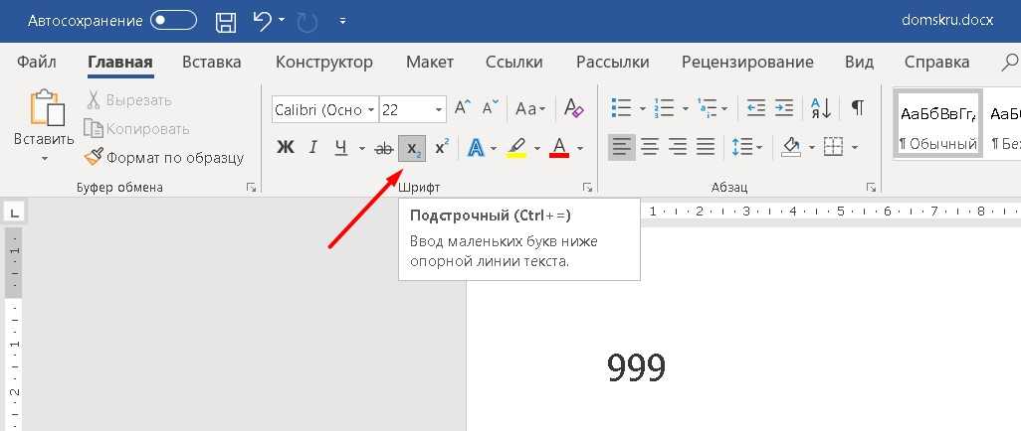Save document with floppy disk icon
This screenshot has height=431, width=1021.
(226, 22)
